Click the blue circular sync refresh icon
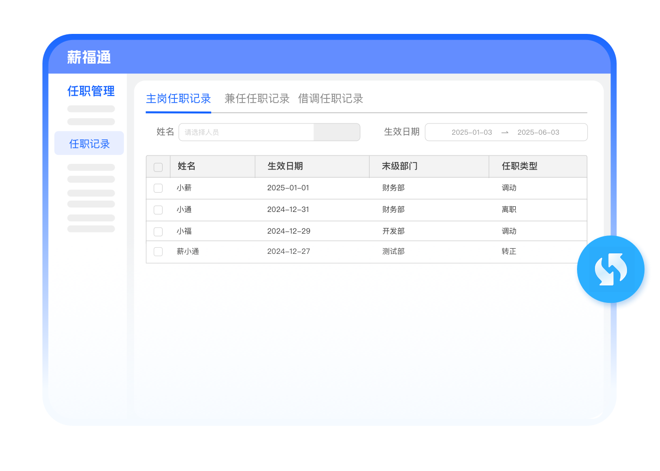 pyautogui.click(x=610, y=269)
